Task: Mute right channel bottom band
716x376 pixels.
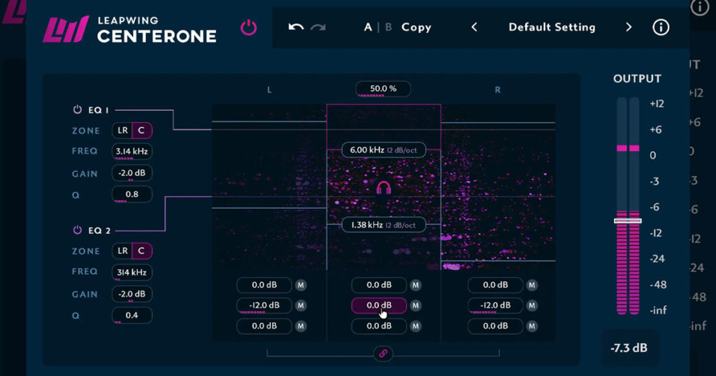Action: click(531, 326)
